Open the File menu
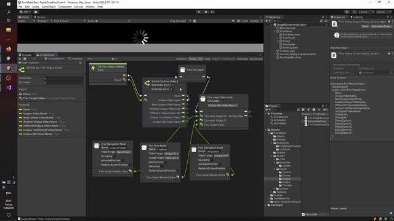This screenshot has height=221, width=394. point(20,7)
